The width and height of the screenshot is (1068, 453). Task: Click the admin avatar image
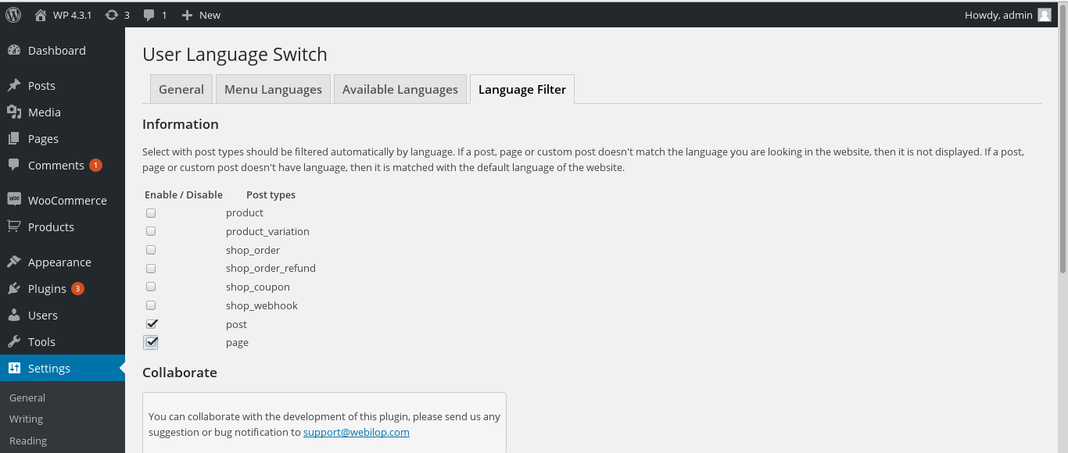(x=1045, y=15)
